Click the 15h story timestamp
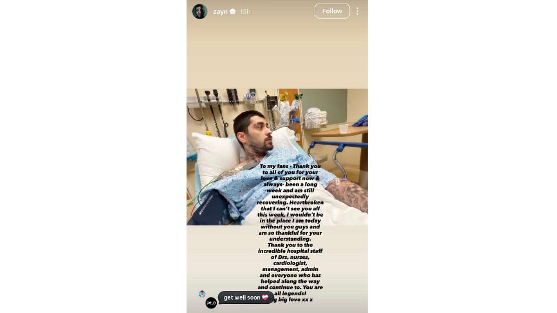557x313 pixels. pyautogui.click(x=245, y=12)
